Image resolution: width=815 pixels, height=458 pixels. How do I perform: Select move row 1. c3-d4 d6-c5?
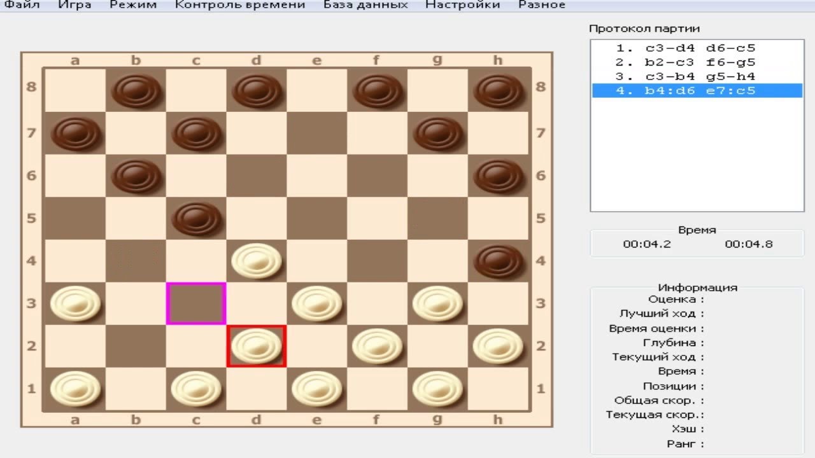(x=697, y=48)
